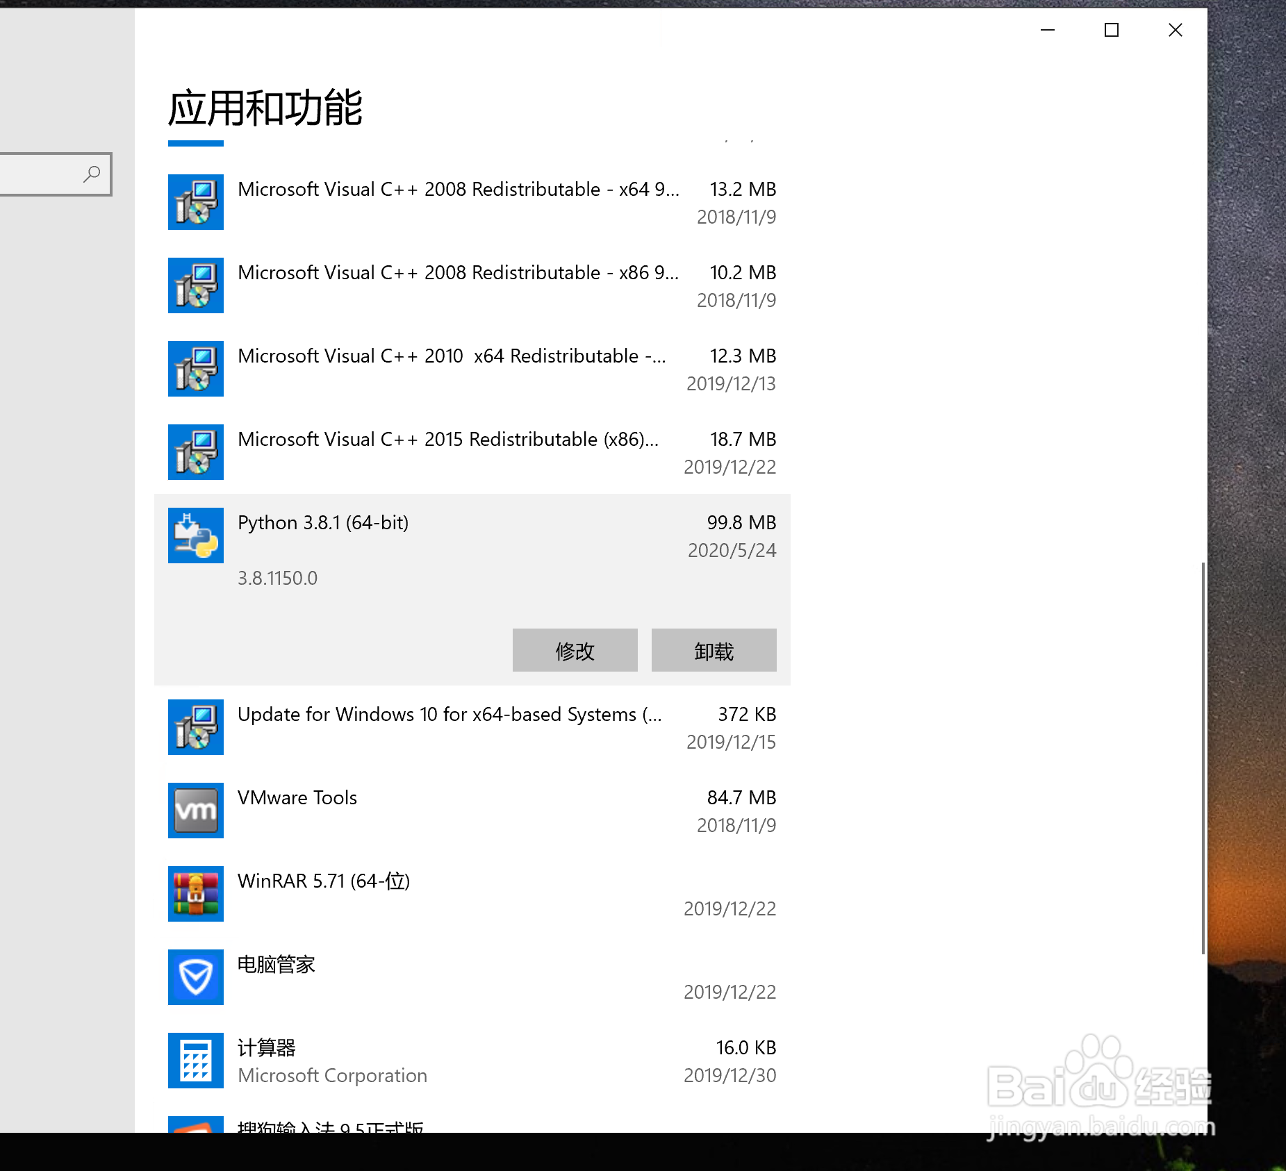Focus the settings search input field

pyautogui.click(x=54, y=174)
